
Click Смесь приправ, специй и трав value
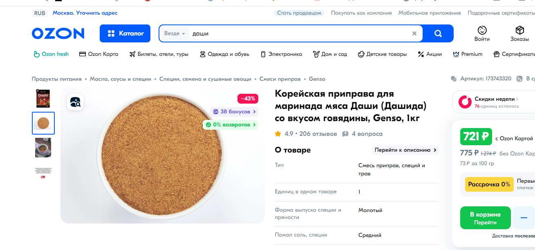coord(392,169)
